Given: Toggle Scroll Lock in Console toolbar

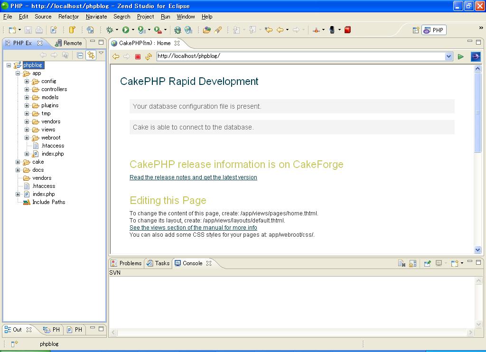Looking at the screenshot, I should pyautogui.click(x=412, y=263).
